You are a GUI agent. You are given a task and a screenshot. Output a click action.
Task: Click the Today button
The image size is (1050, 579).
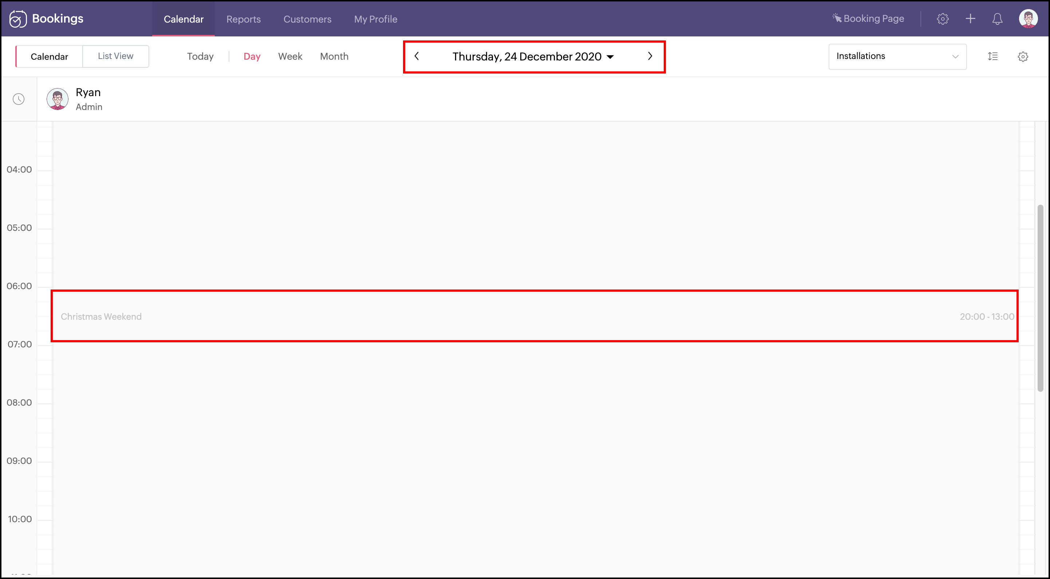[x=200, y=56]
